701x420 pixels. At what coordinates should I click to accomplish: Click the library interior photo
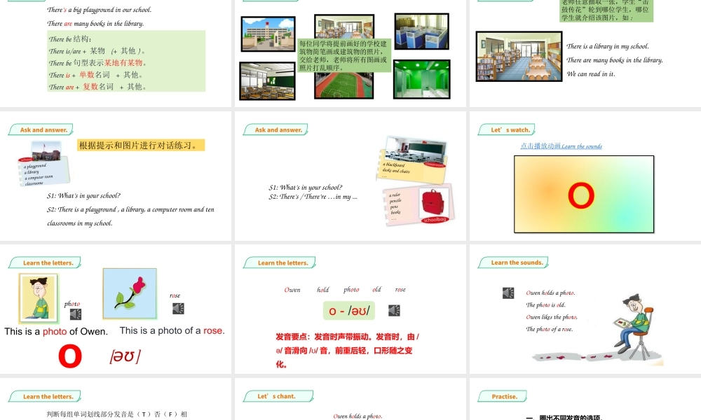coord(519,56)
